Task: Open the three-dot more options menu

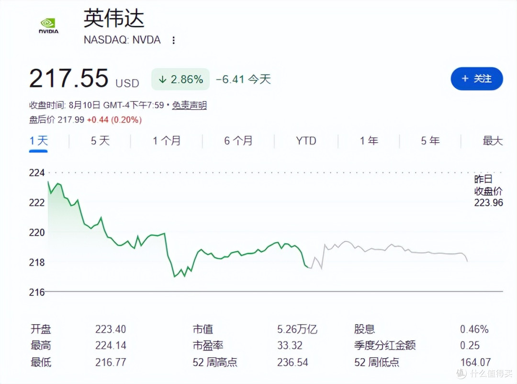Action: pyautogui.click(x=173, y=40)
